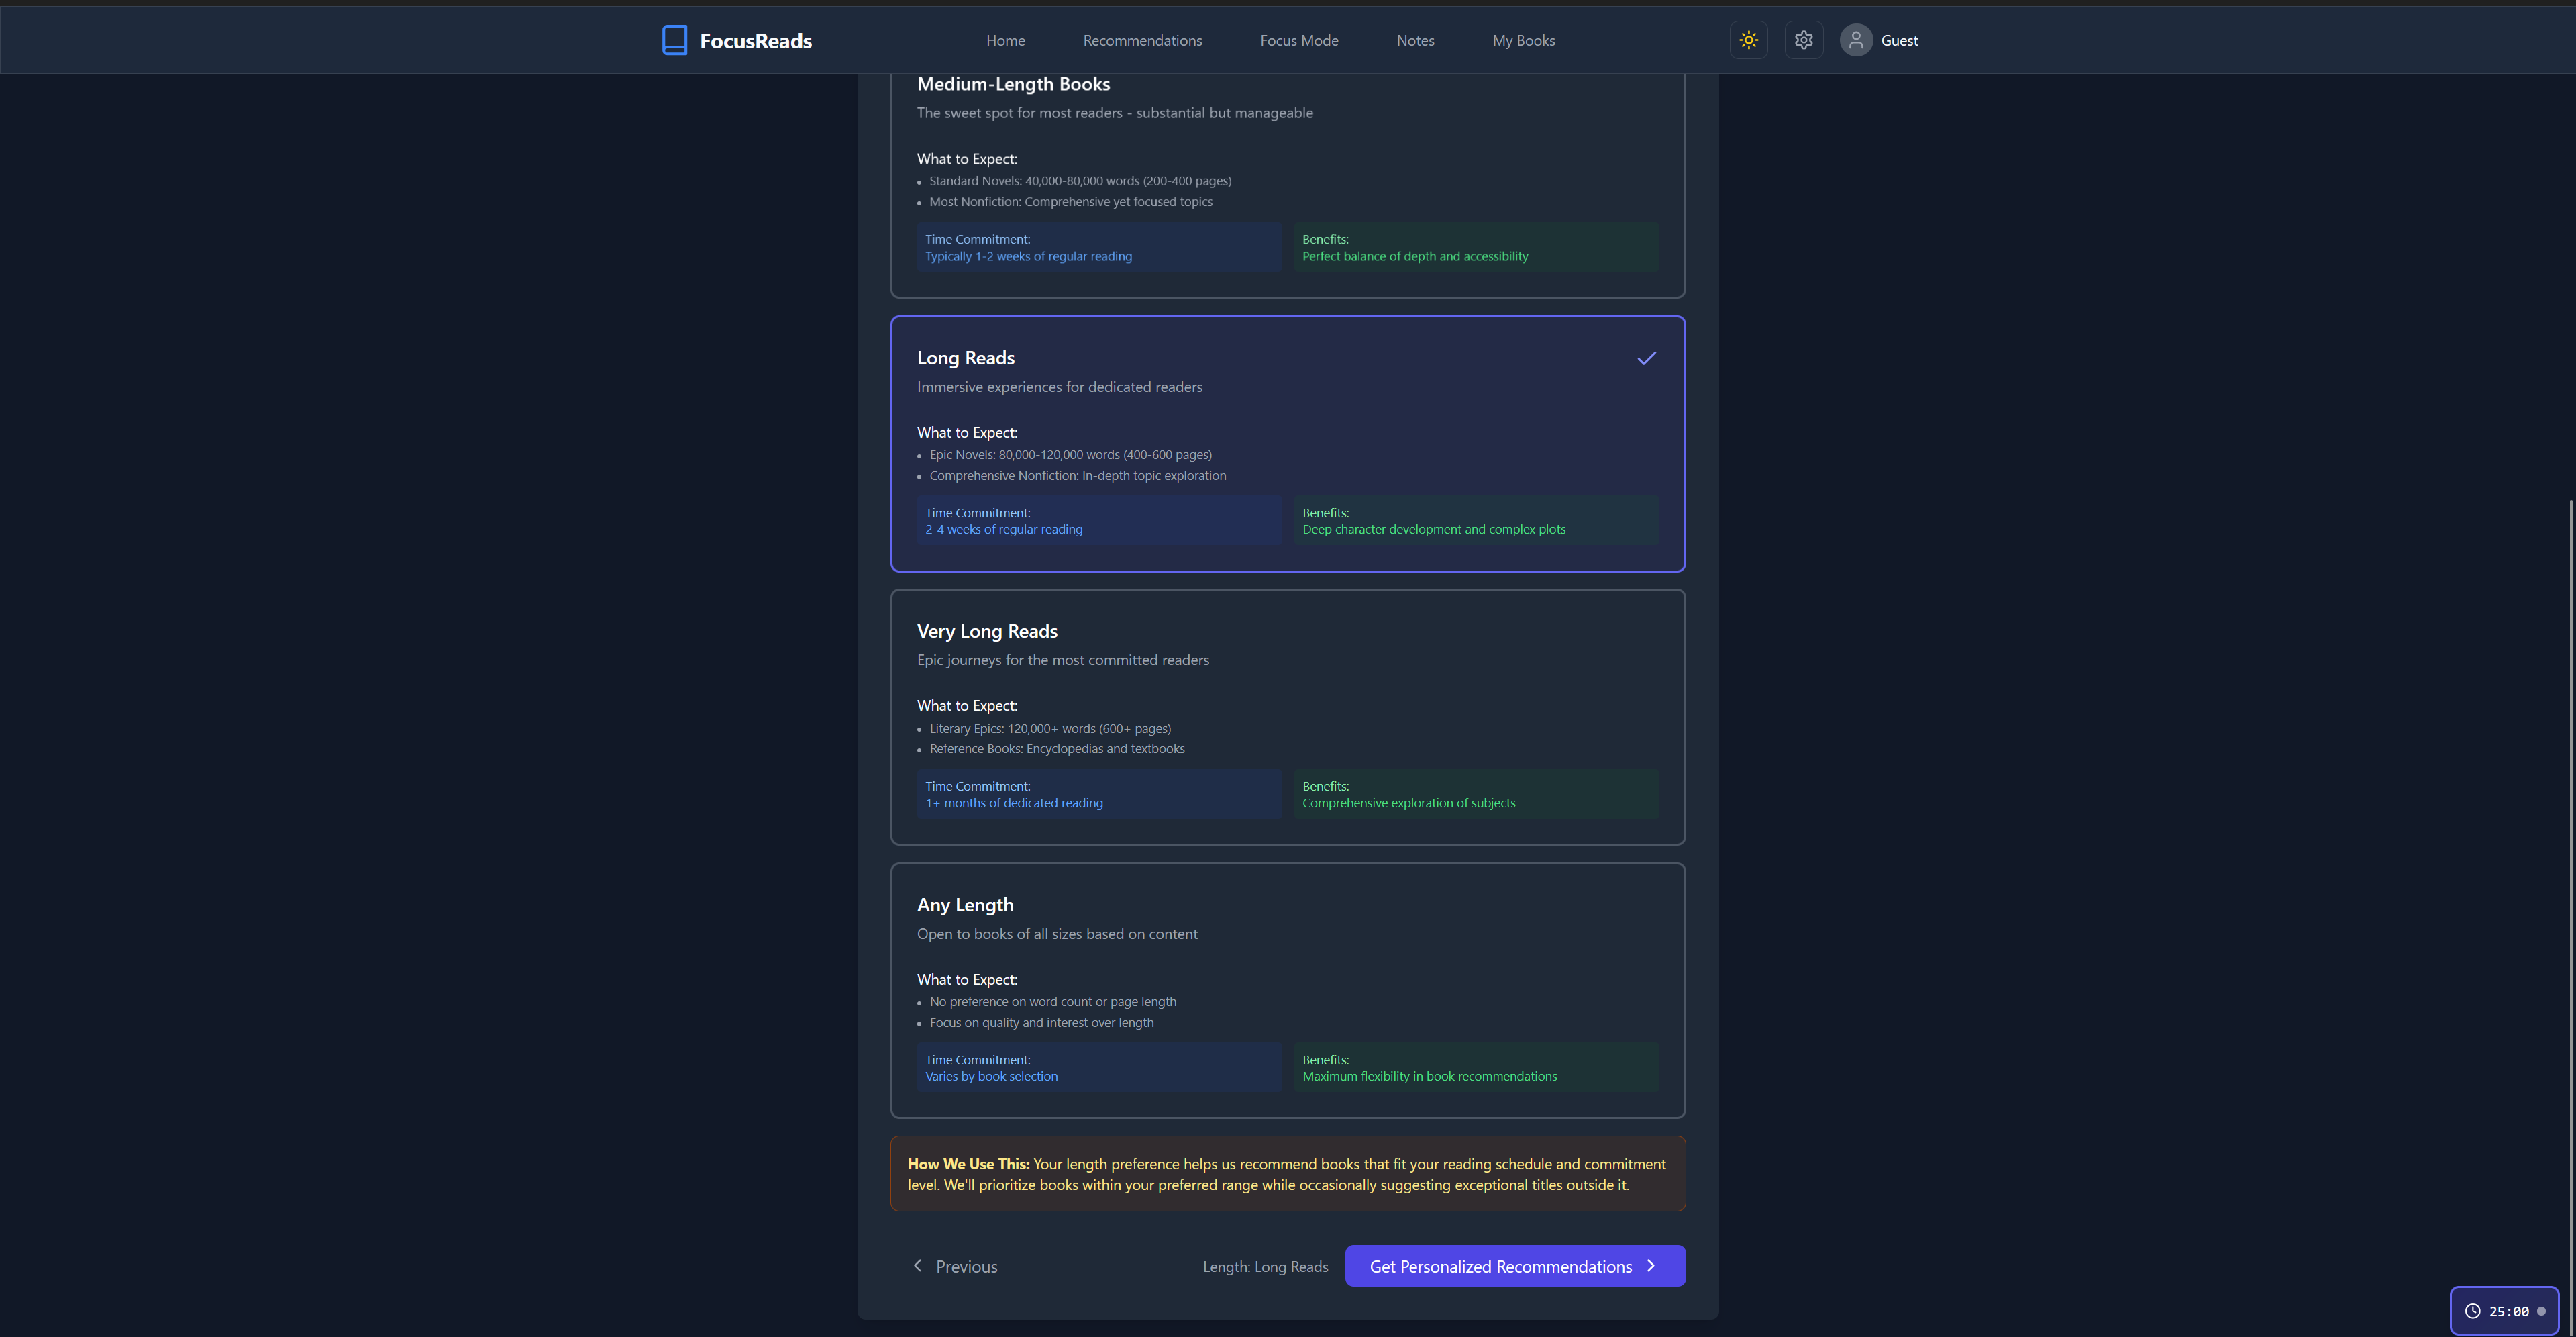
Task: Toggle the sun light-mode theme icon
Action: pos(1748,40)
